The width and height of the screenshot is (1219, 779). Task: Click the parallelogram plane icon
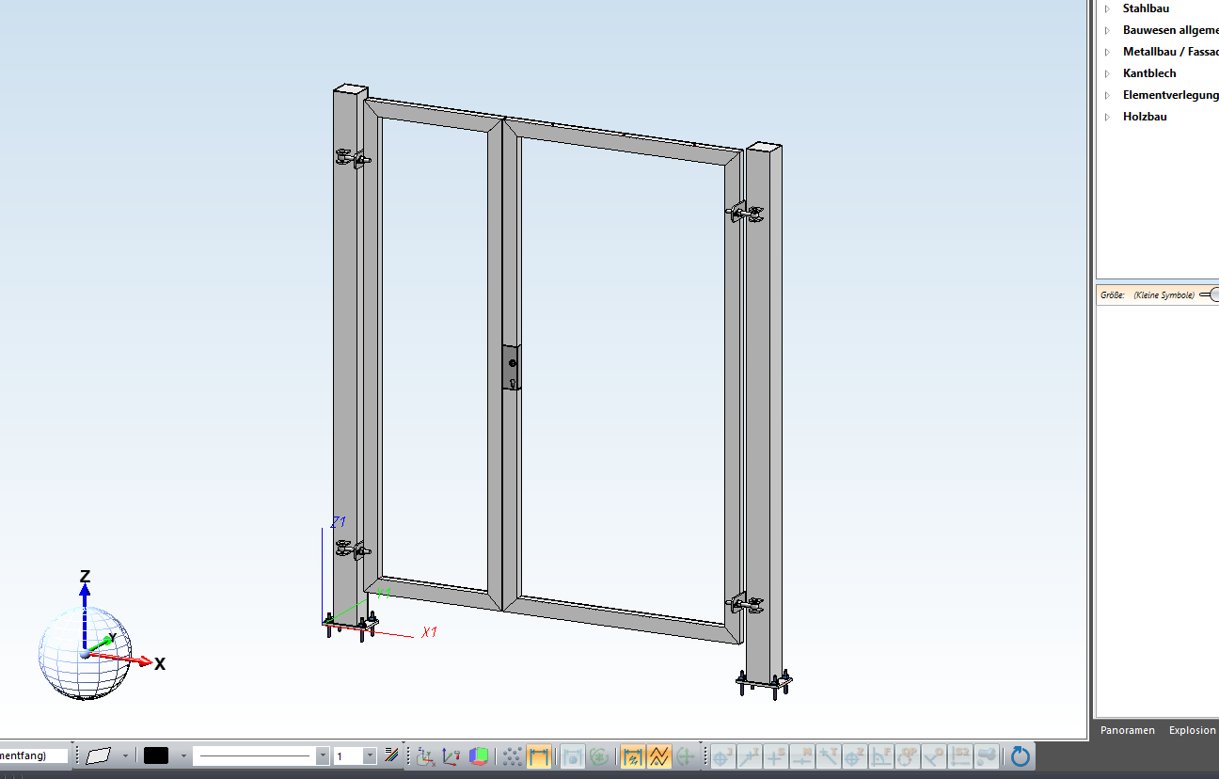(98, 755)
